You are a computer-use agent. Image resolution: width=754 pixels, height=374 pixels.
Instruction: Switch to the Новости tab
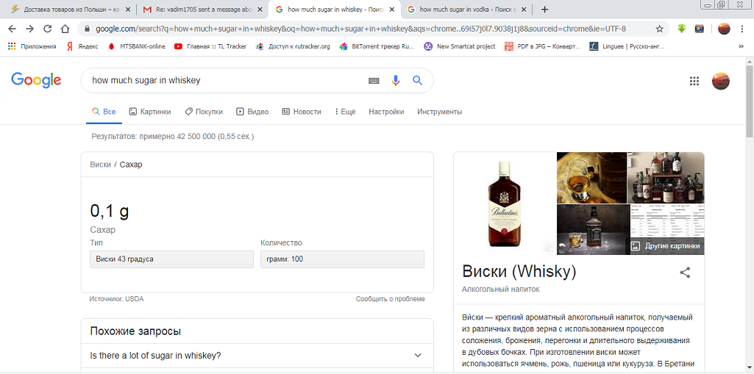coord(302,112)
